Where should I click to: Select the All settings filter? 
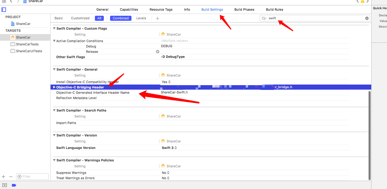(99, 18)
